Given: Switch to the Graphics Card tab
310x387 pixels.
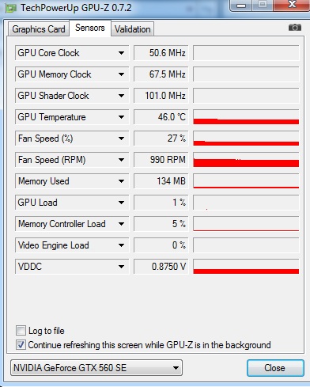Looking at the screenshot, I should click(39, 29).
